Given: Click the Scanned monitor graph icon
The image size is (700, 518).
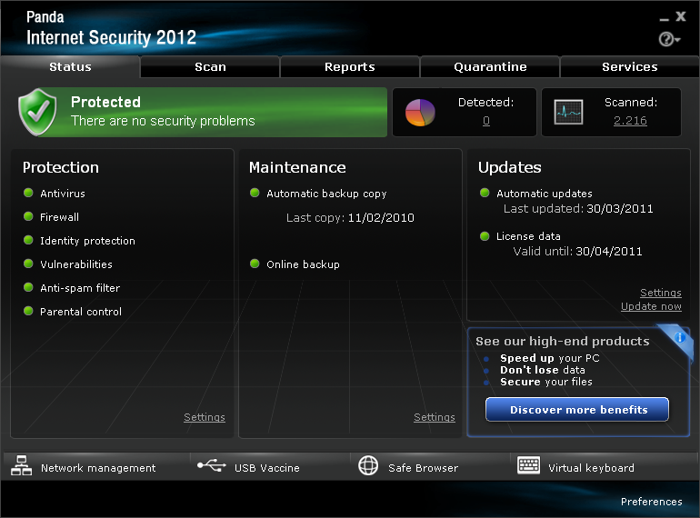Looking at the screenshot, I should [x=569, y=112].
